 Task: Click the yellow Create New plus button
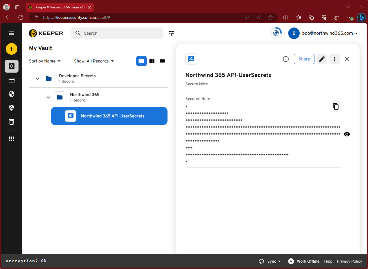[12, 49]
